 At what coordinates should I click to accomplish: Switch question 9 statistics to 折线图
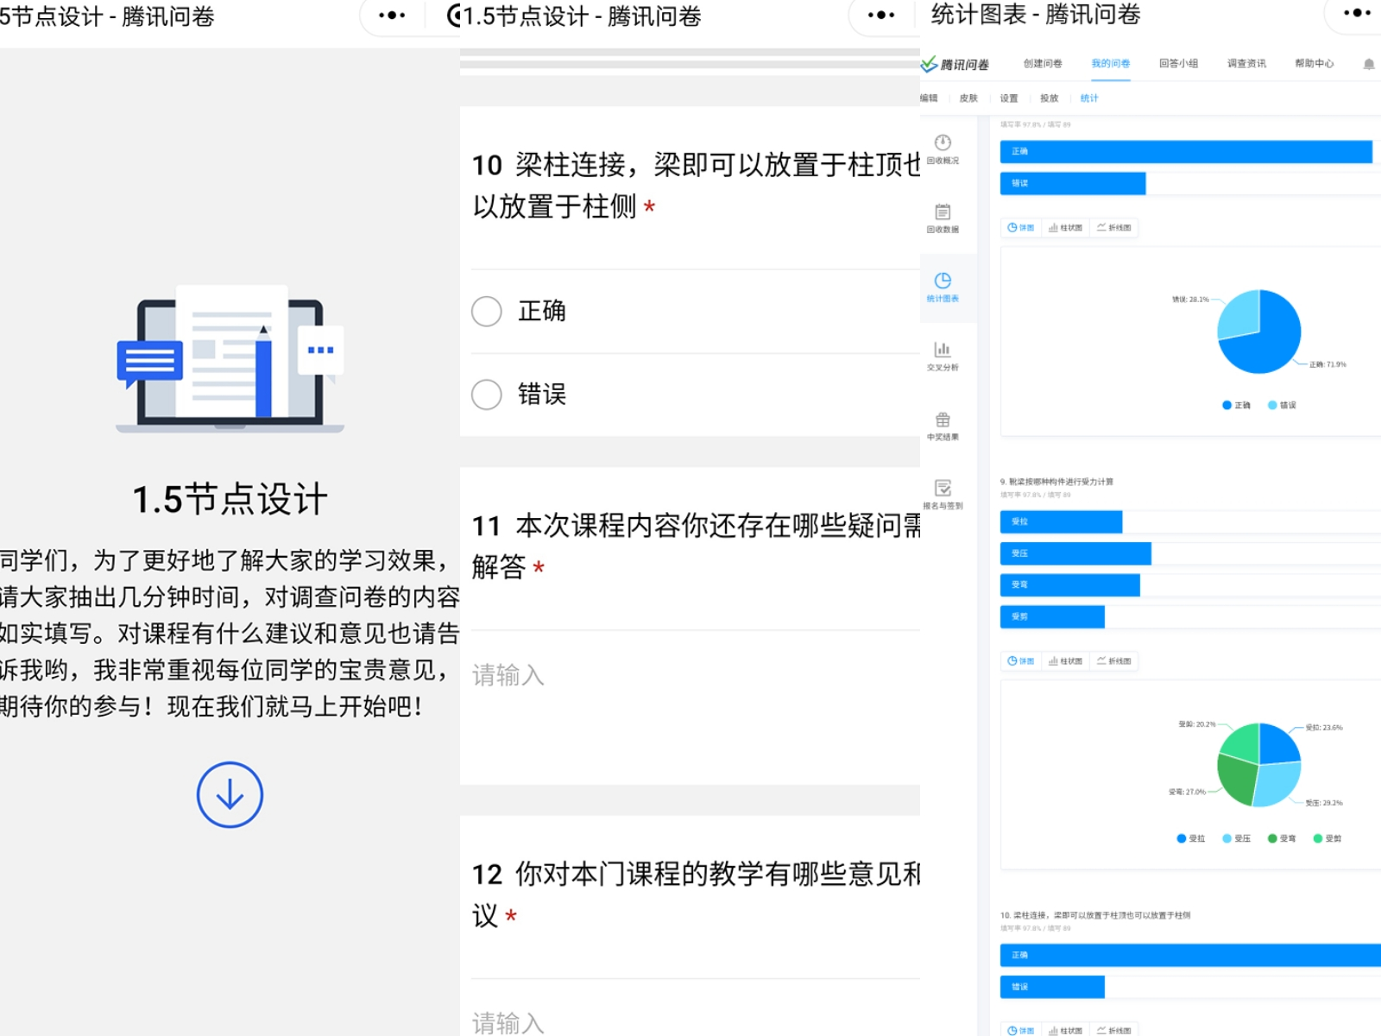pyautogui.click(x=1113, y=661)
